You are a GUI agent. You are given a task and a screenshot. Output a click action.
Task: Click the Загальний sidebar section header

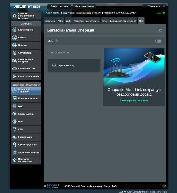click(x=26, y=24)
